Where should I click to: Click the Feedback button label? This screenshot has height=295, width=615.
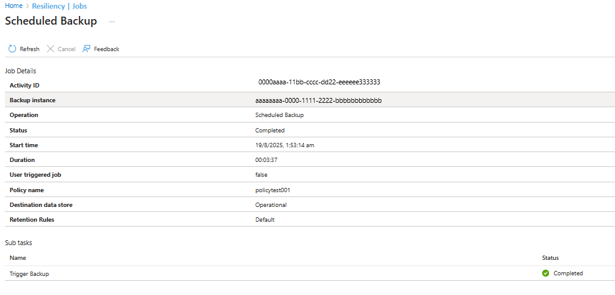click(x=107, y=49)
